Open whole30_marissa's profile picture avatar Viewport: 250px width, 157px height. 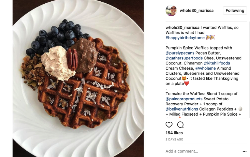point(171,11)
